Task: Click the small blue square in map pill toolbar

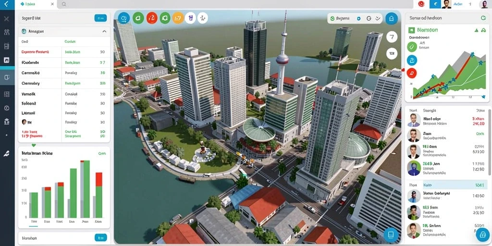Action: (x=359, y=19)
